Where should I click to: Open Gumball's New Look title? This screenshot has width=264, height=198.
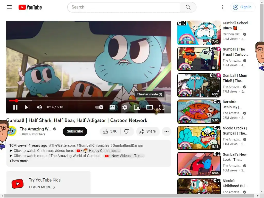click(x=235, y=157)
